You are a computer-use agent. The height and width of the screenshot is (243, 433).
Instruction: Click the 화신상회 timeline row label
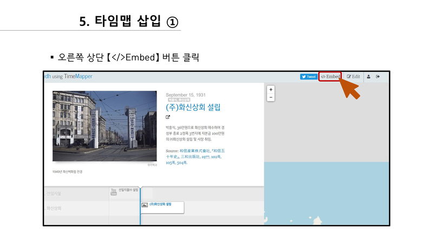[54, 208]
